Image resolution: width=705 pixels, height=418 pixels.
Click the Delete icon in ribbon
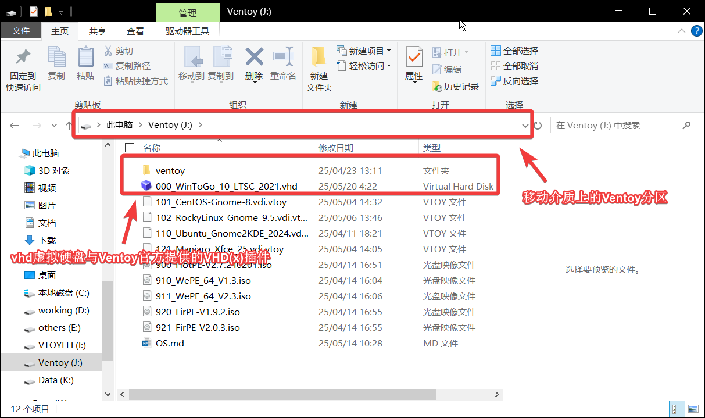pyautogui.click(x=254, y=58)
